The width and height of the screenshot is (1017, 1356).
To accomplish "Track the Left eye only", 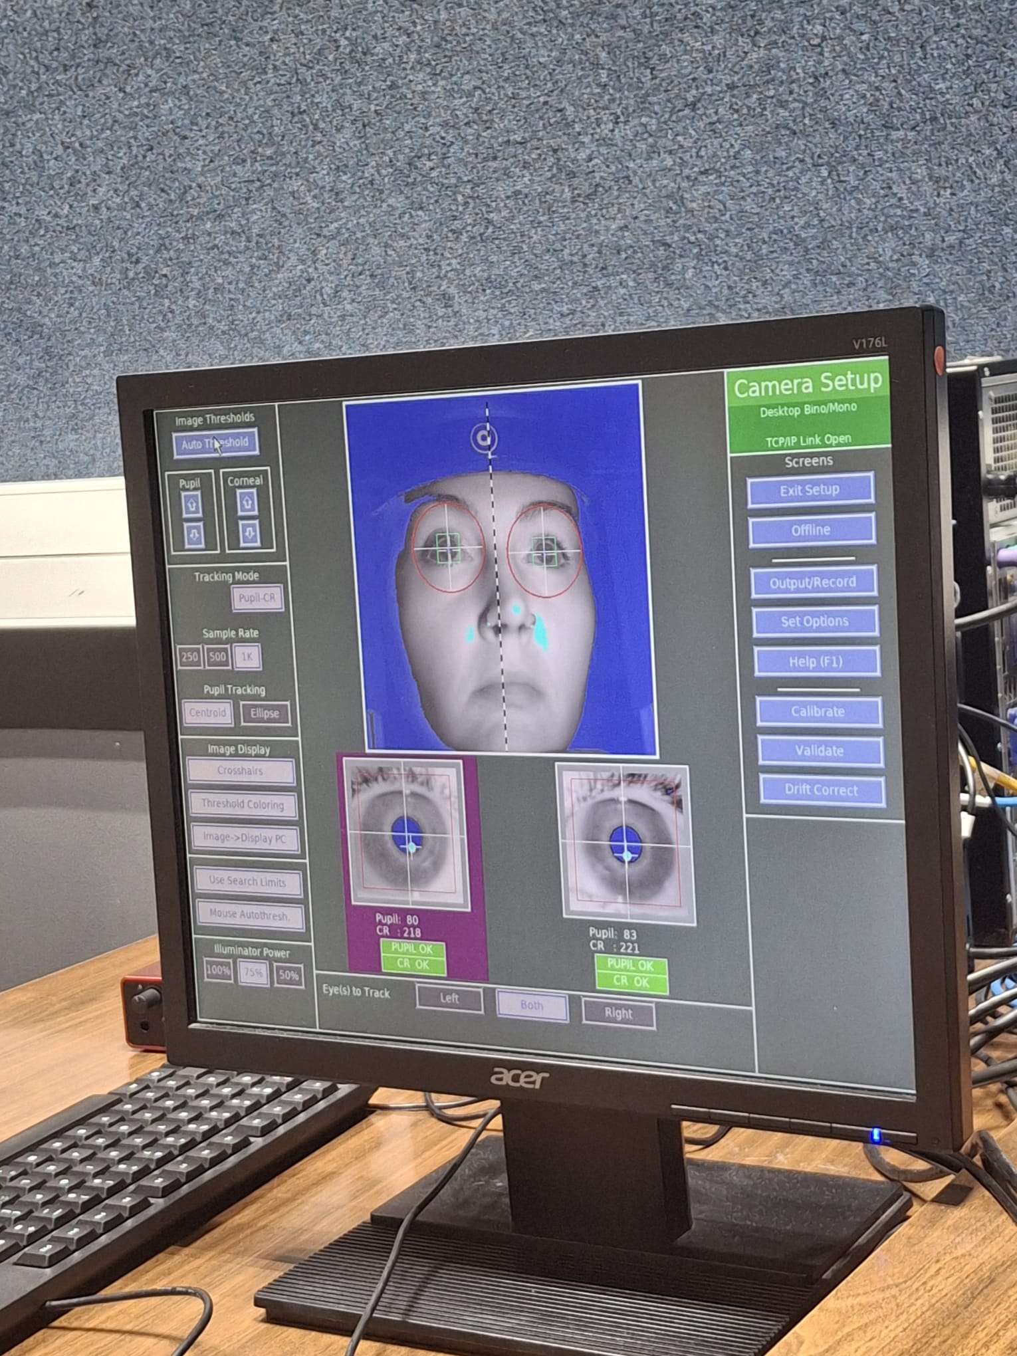I will pos(449,998).
